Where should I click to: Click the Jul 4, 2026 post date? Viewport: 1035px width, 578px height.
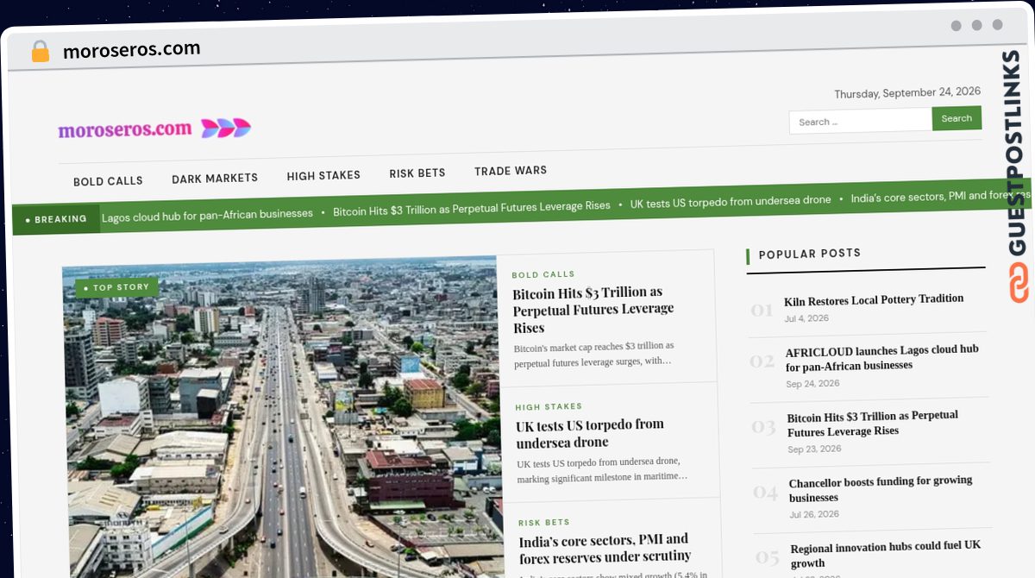coord(806,318)
